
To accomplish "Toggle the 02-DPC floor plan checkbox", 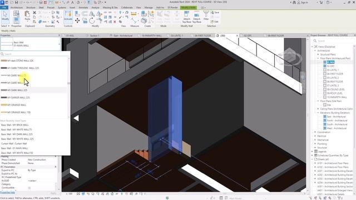I will point(325,66).
